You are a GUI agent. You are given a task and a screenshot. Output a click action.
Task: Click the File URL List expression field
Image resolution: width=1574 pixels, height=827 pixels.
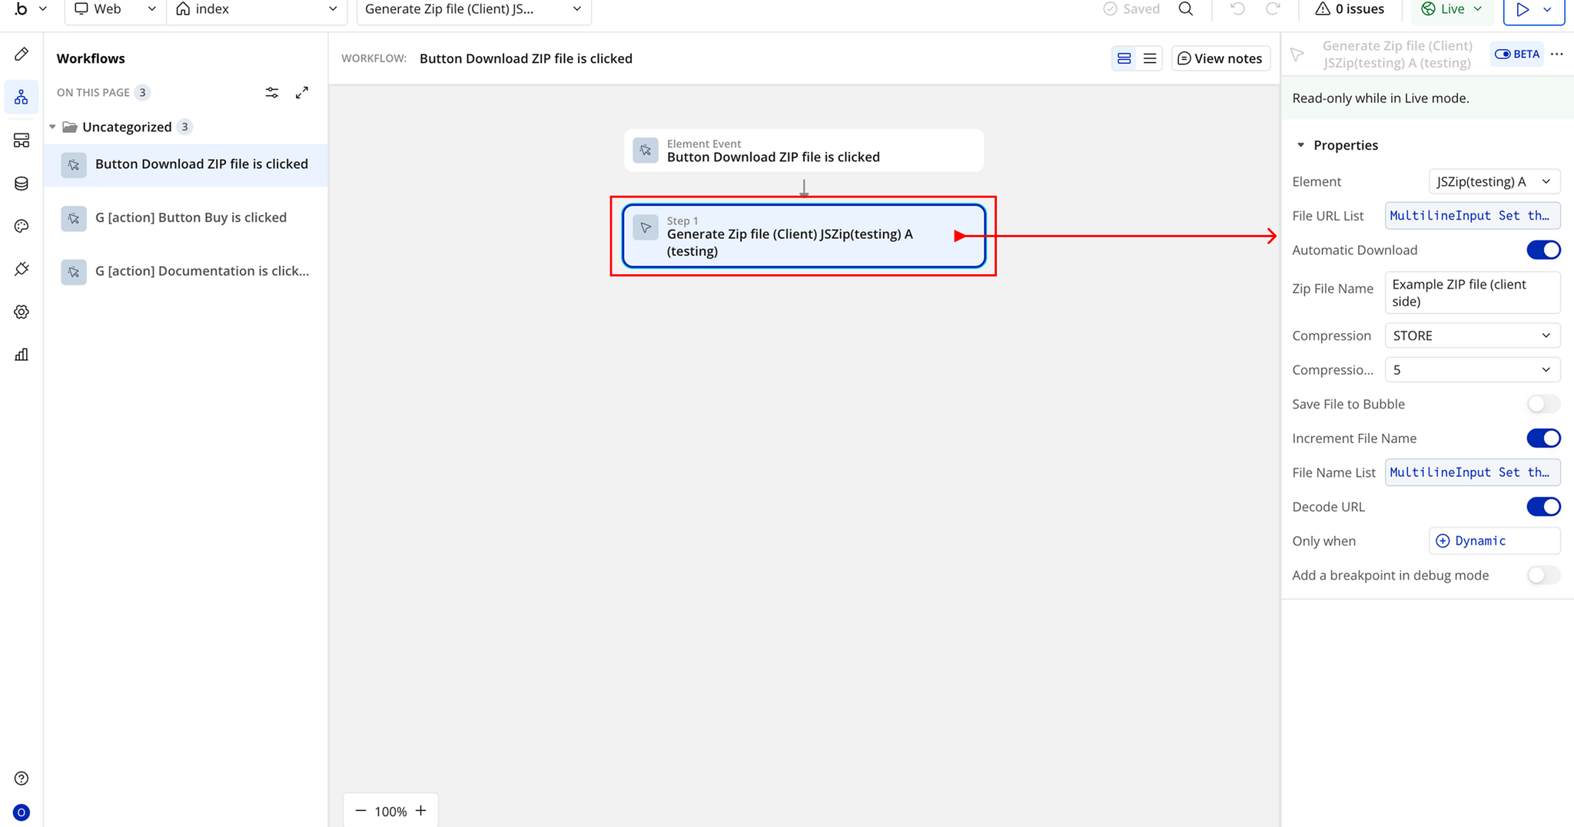click(1473, 216)
